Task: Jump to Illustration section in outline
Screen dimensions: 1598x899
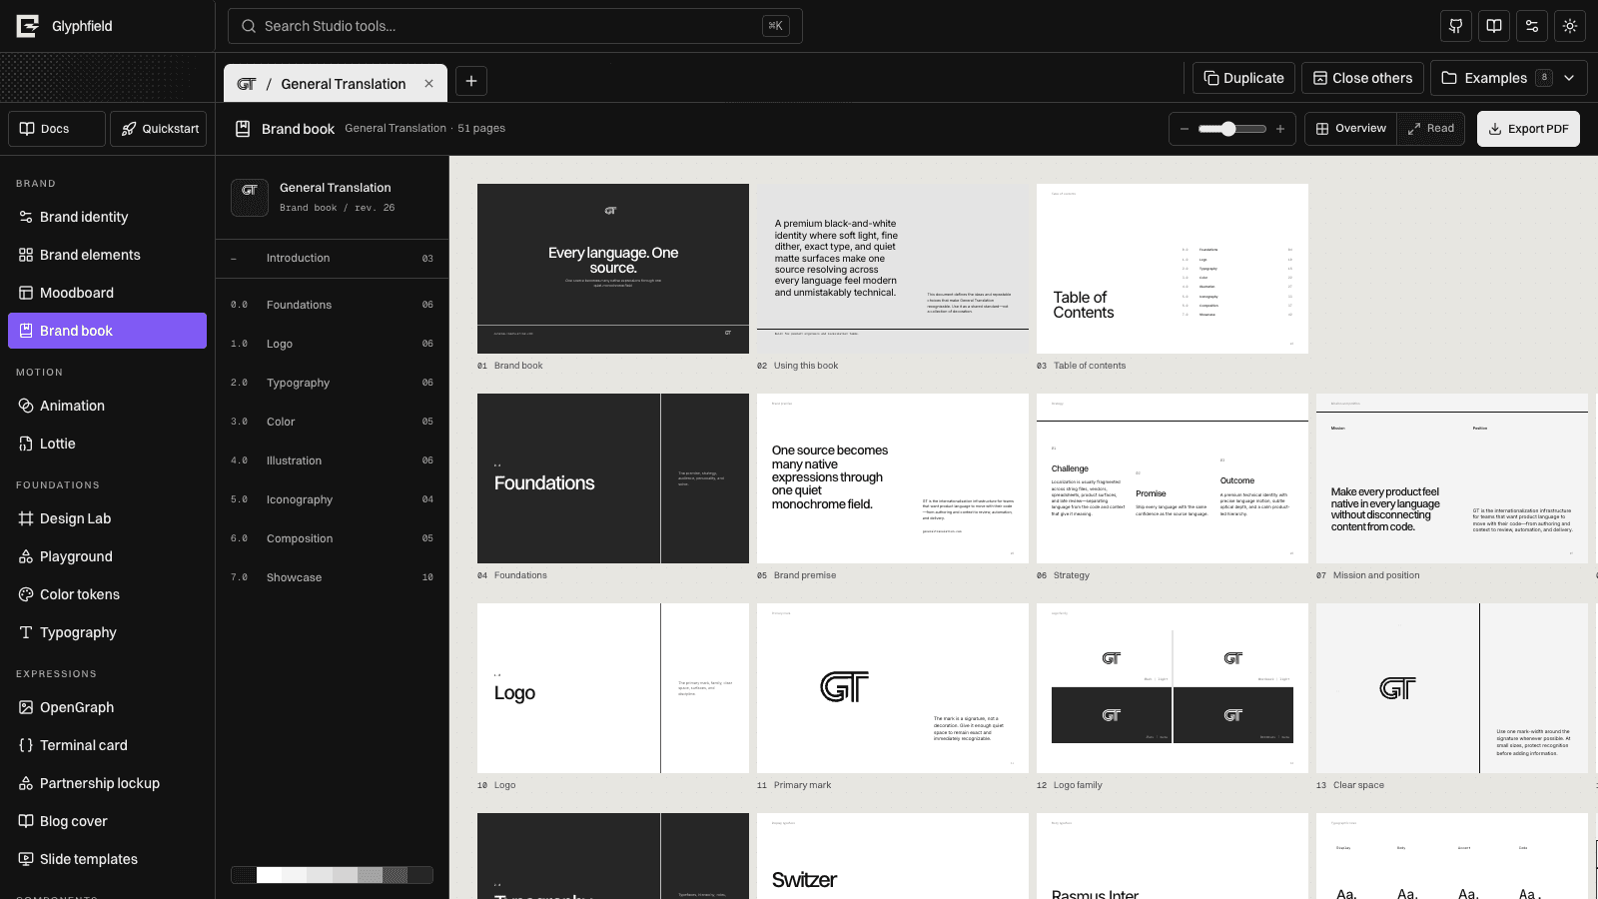Action: click(332, 460)
